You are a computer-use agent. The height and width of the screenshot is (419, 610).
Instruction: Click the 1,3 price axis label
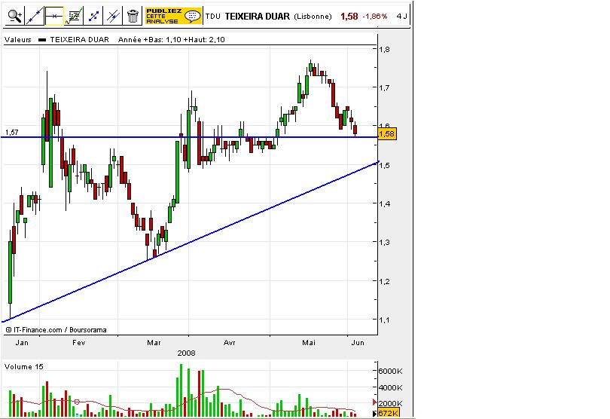[x=384, y=242]
